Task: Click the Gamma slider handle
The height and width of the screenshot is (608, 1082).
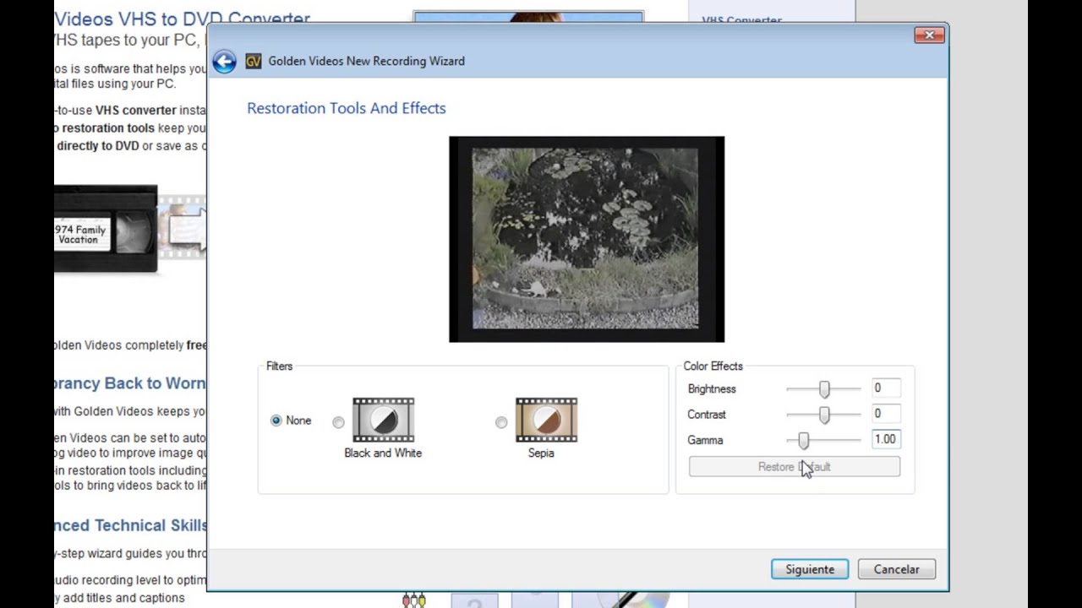Action: [803, 440]
